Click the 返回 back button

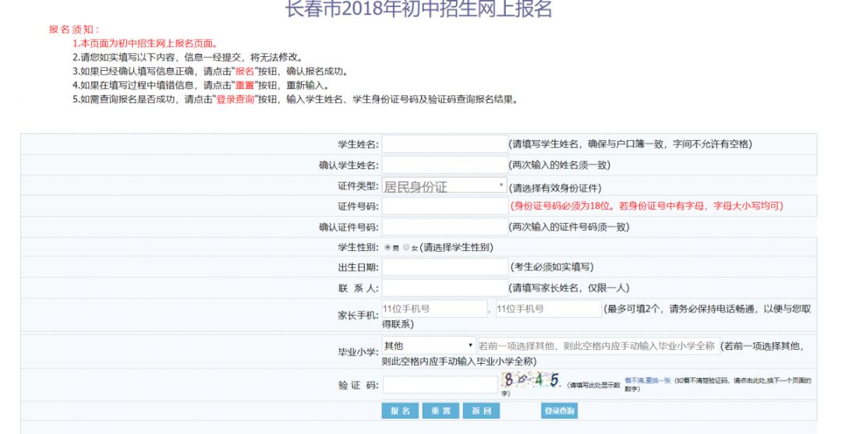click(482, 411)
